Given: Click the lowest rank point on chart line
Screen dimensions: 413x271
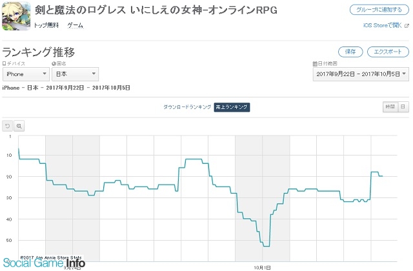Looking at the screenshot, I should [x=267, y=246].
